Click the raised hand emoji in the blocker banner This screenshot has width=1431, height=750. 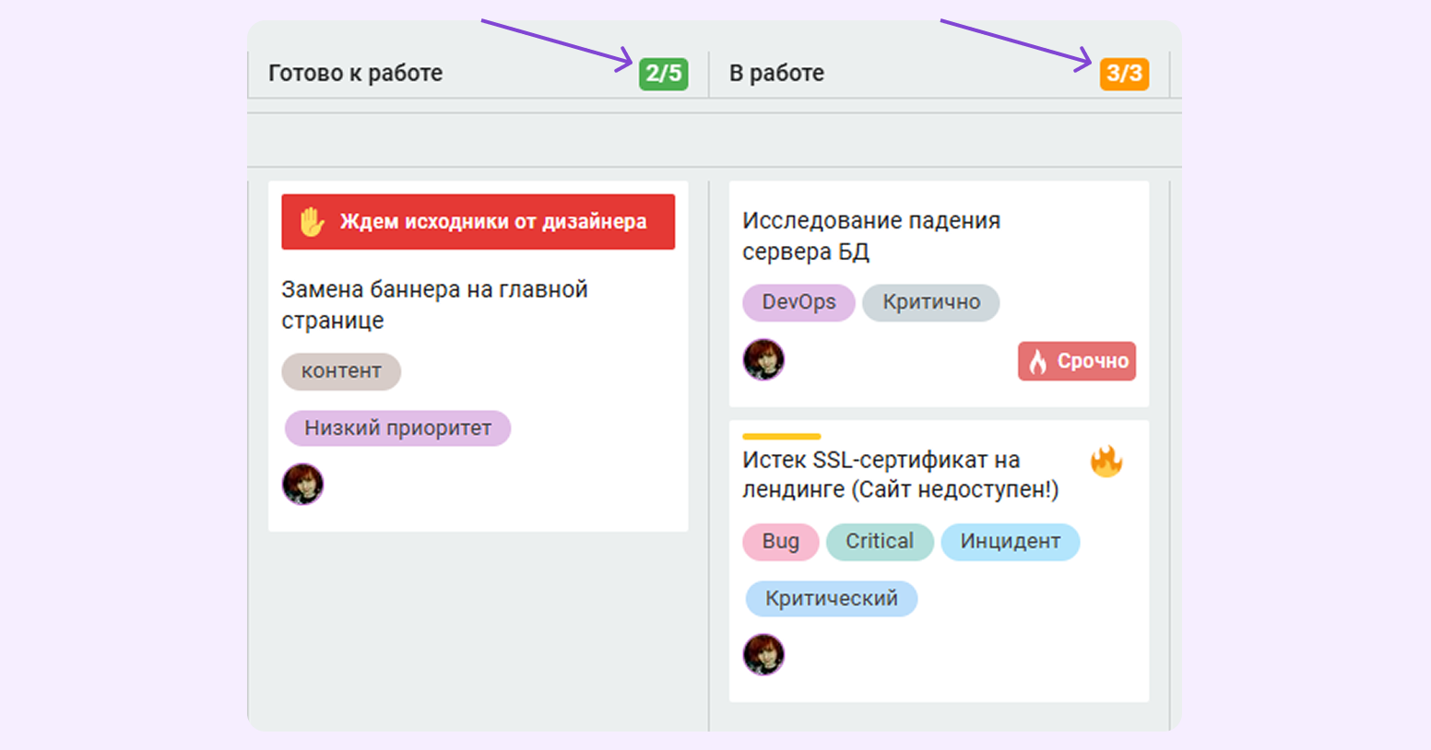[x=311, y=221]
